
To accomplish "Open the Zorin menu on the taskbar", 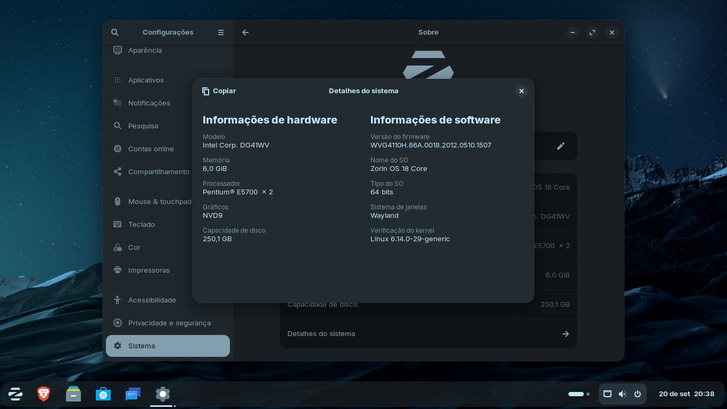I will pyautogui.click(x=15, y=394).
